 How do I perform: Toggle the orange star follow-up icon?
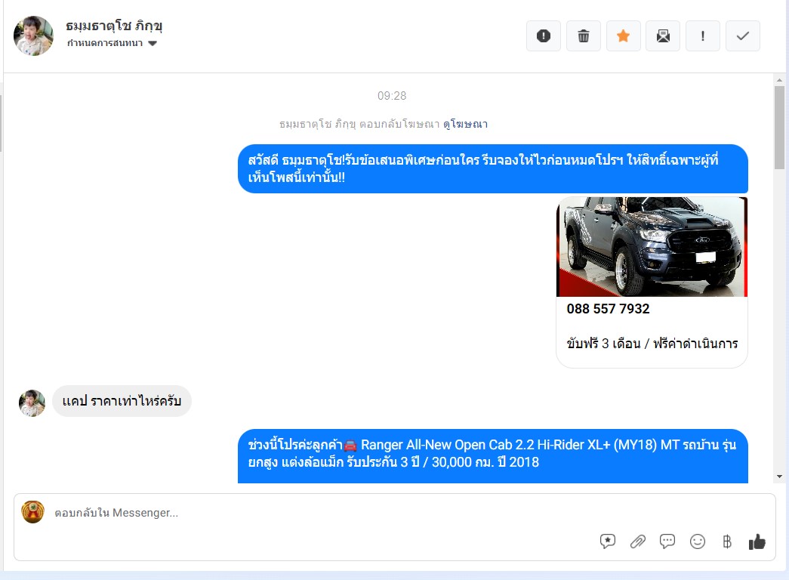tap(624, 35)
